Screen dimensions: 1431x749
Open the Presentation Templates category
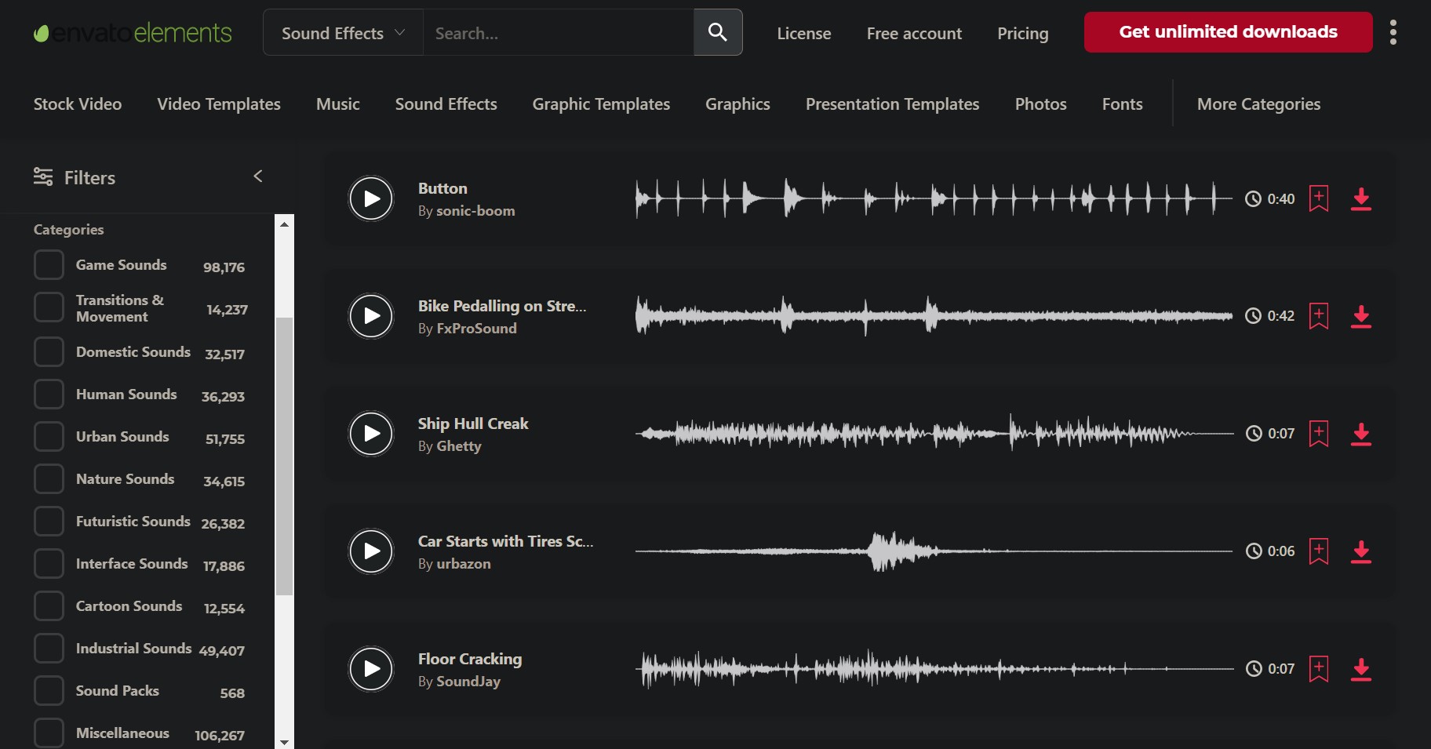click(893, 104)
